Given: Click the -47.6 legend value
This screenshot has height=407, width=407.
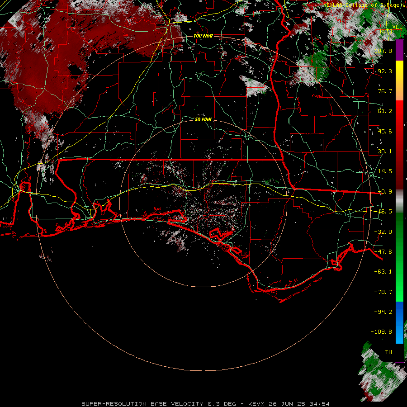Looking at the screenshot, I should 383,252.
